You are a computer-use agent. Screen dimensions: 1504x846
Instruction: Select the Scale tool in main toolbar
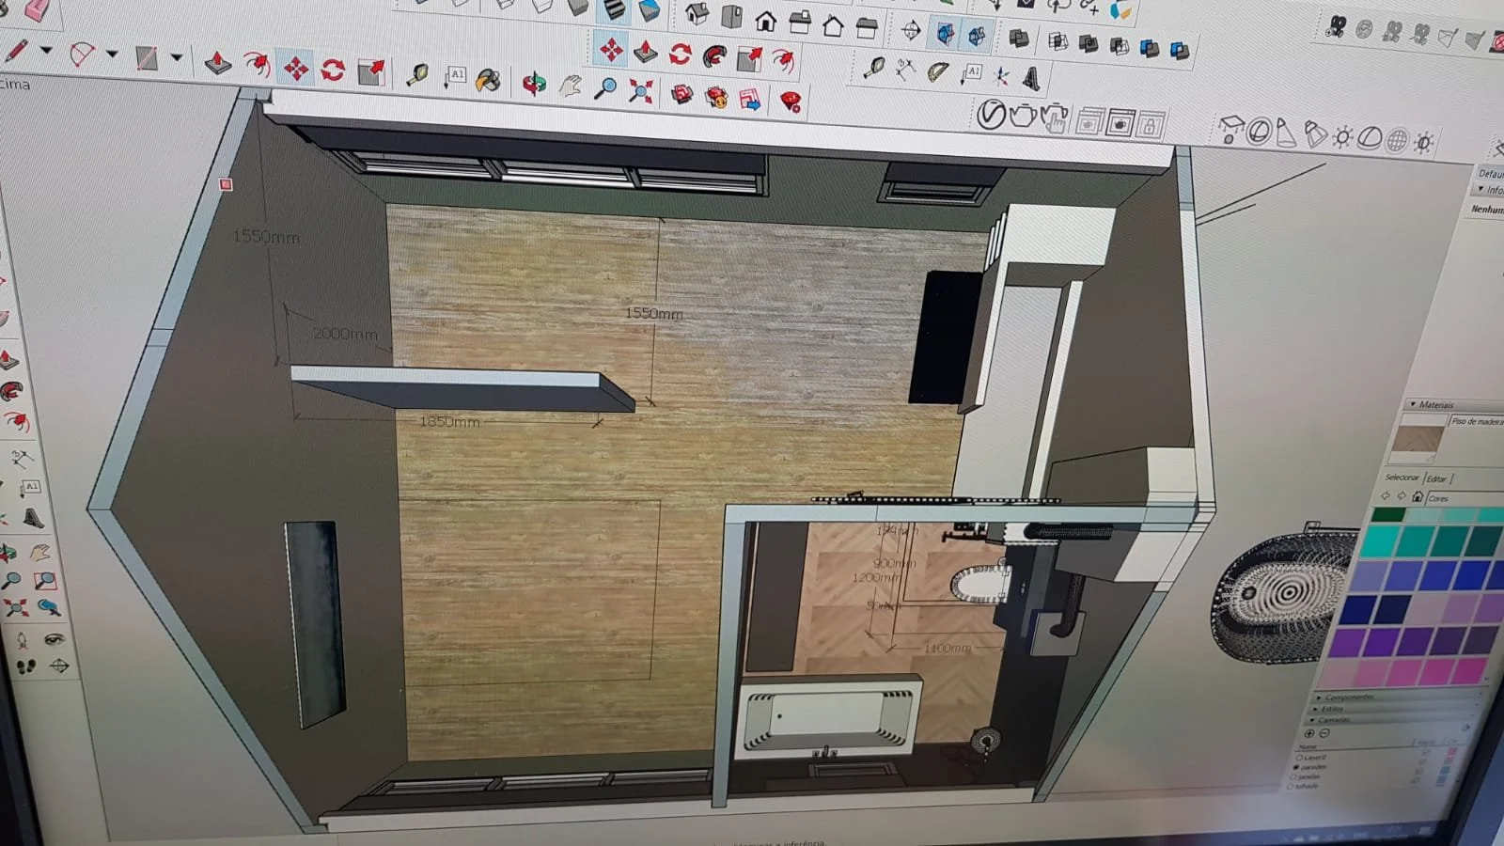[x=372, y=71]
